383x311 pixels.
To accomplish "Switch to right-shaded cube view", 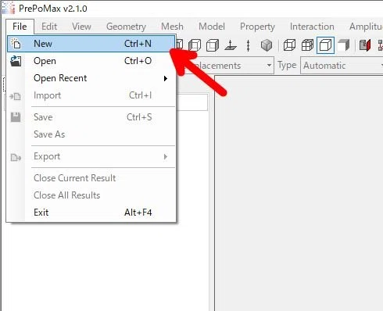I will click(x=213, y=45).
